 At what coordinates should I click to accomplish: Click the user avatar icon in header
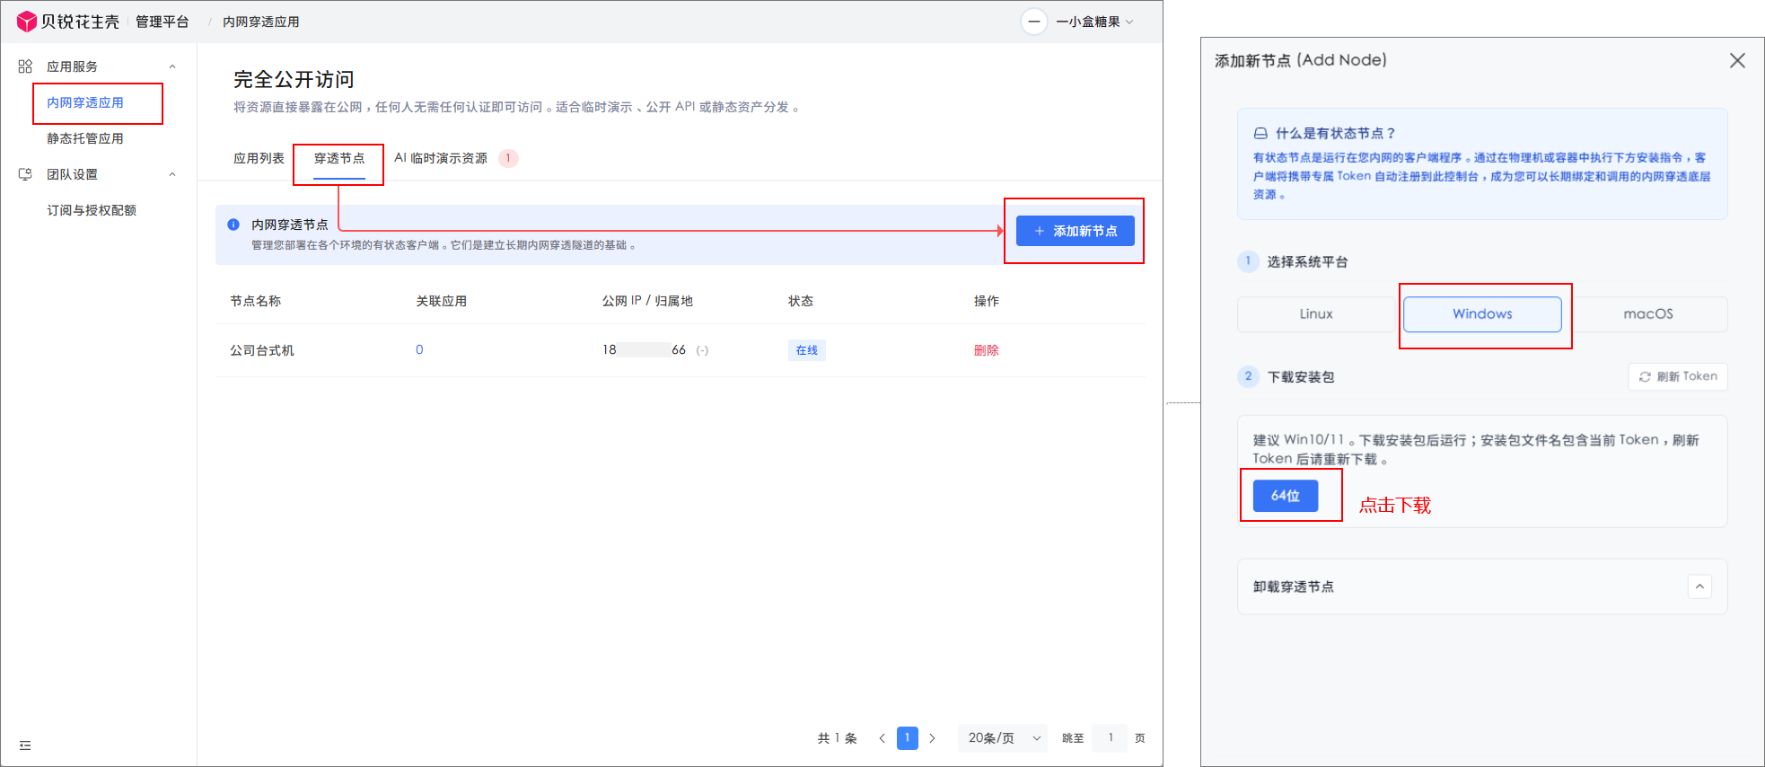(1034, 22)
